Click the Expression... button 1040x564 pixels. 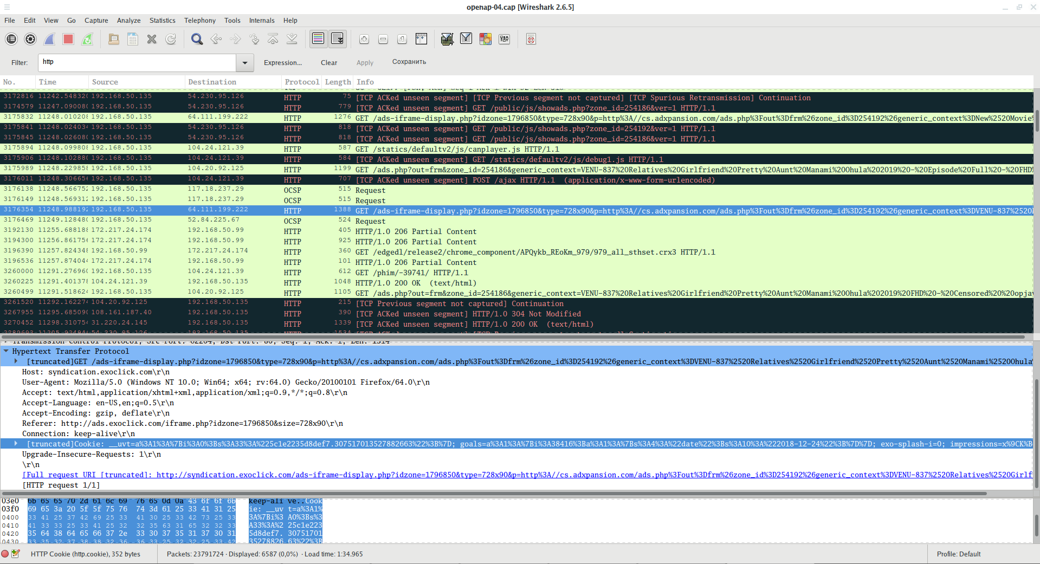pyautogui.click(x=282, y=63)
